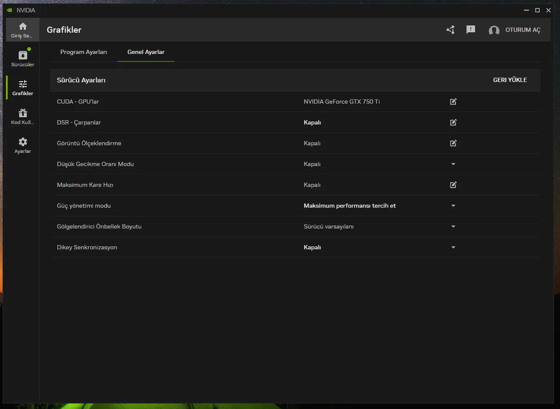Click the DSR - Çarpanlar label
Viewport: 560px width, 409px height.
(79, 122)
